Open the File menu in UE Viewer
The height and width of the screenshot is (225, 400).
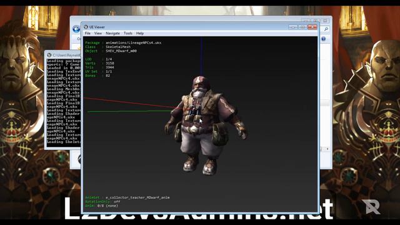[x=87, y=33]
